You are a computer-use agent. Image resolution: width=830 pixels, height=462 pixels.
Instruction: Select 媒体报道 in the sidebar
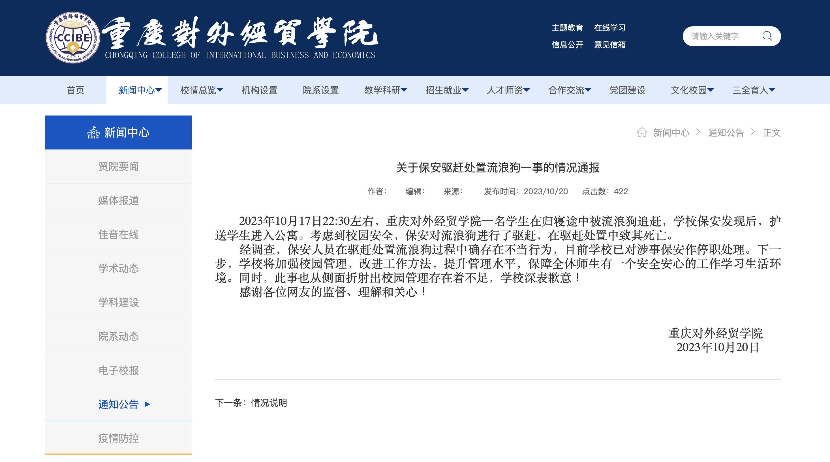tap(119, 200)
